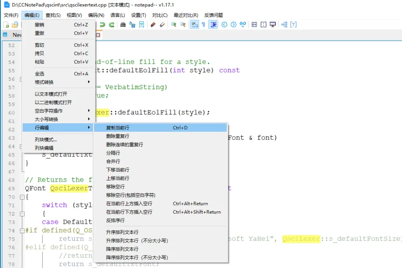Show paragraph marks with the ¶ icon
The height and width of the screenshot is (268, 402).
tap(204, 25)
